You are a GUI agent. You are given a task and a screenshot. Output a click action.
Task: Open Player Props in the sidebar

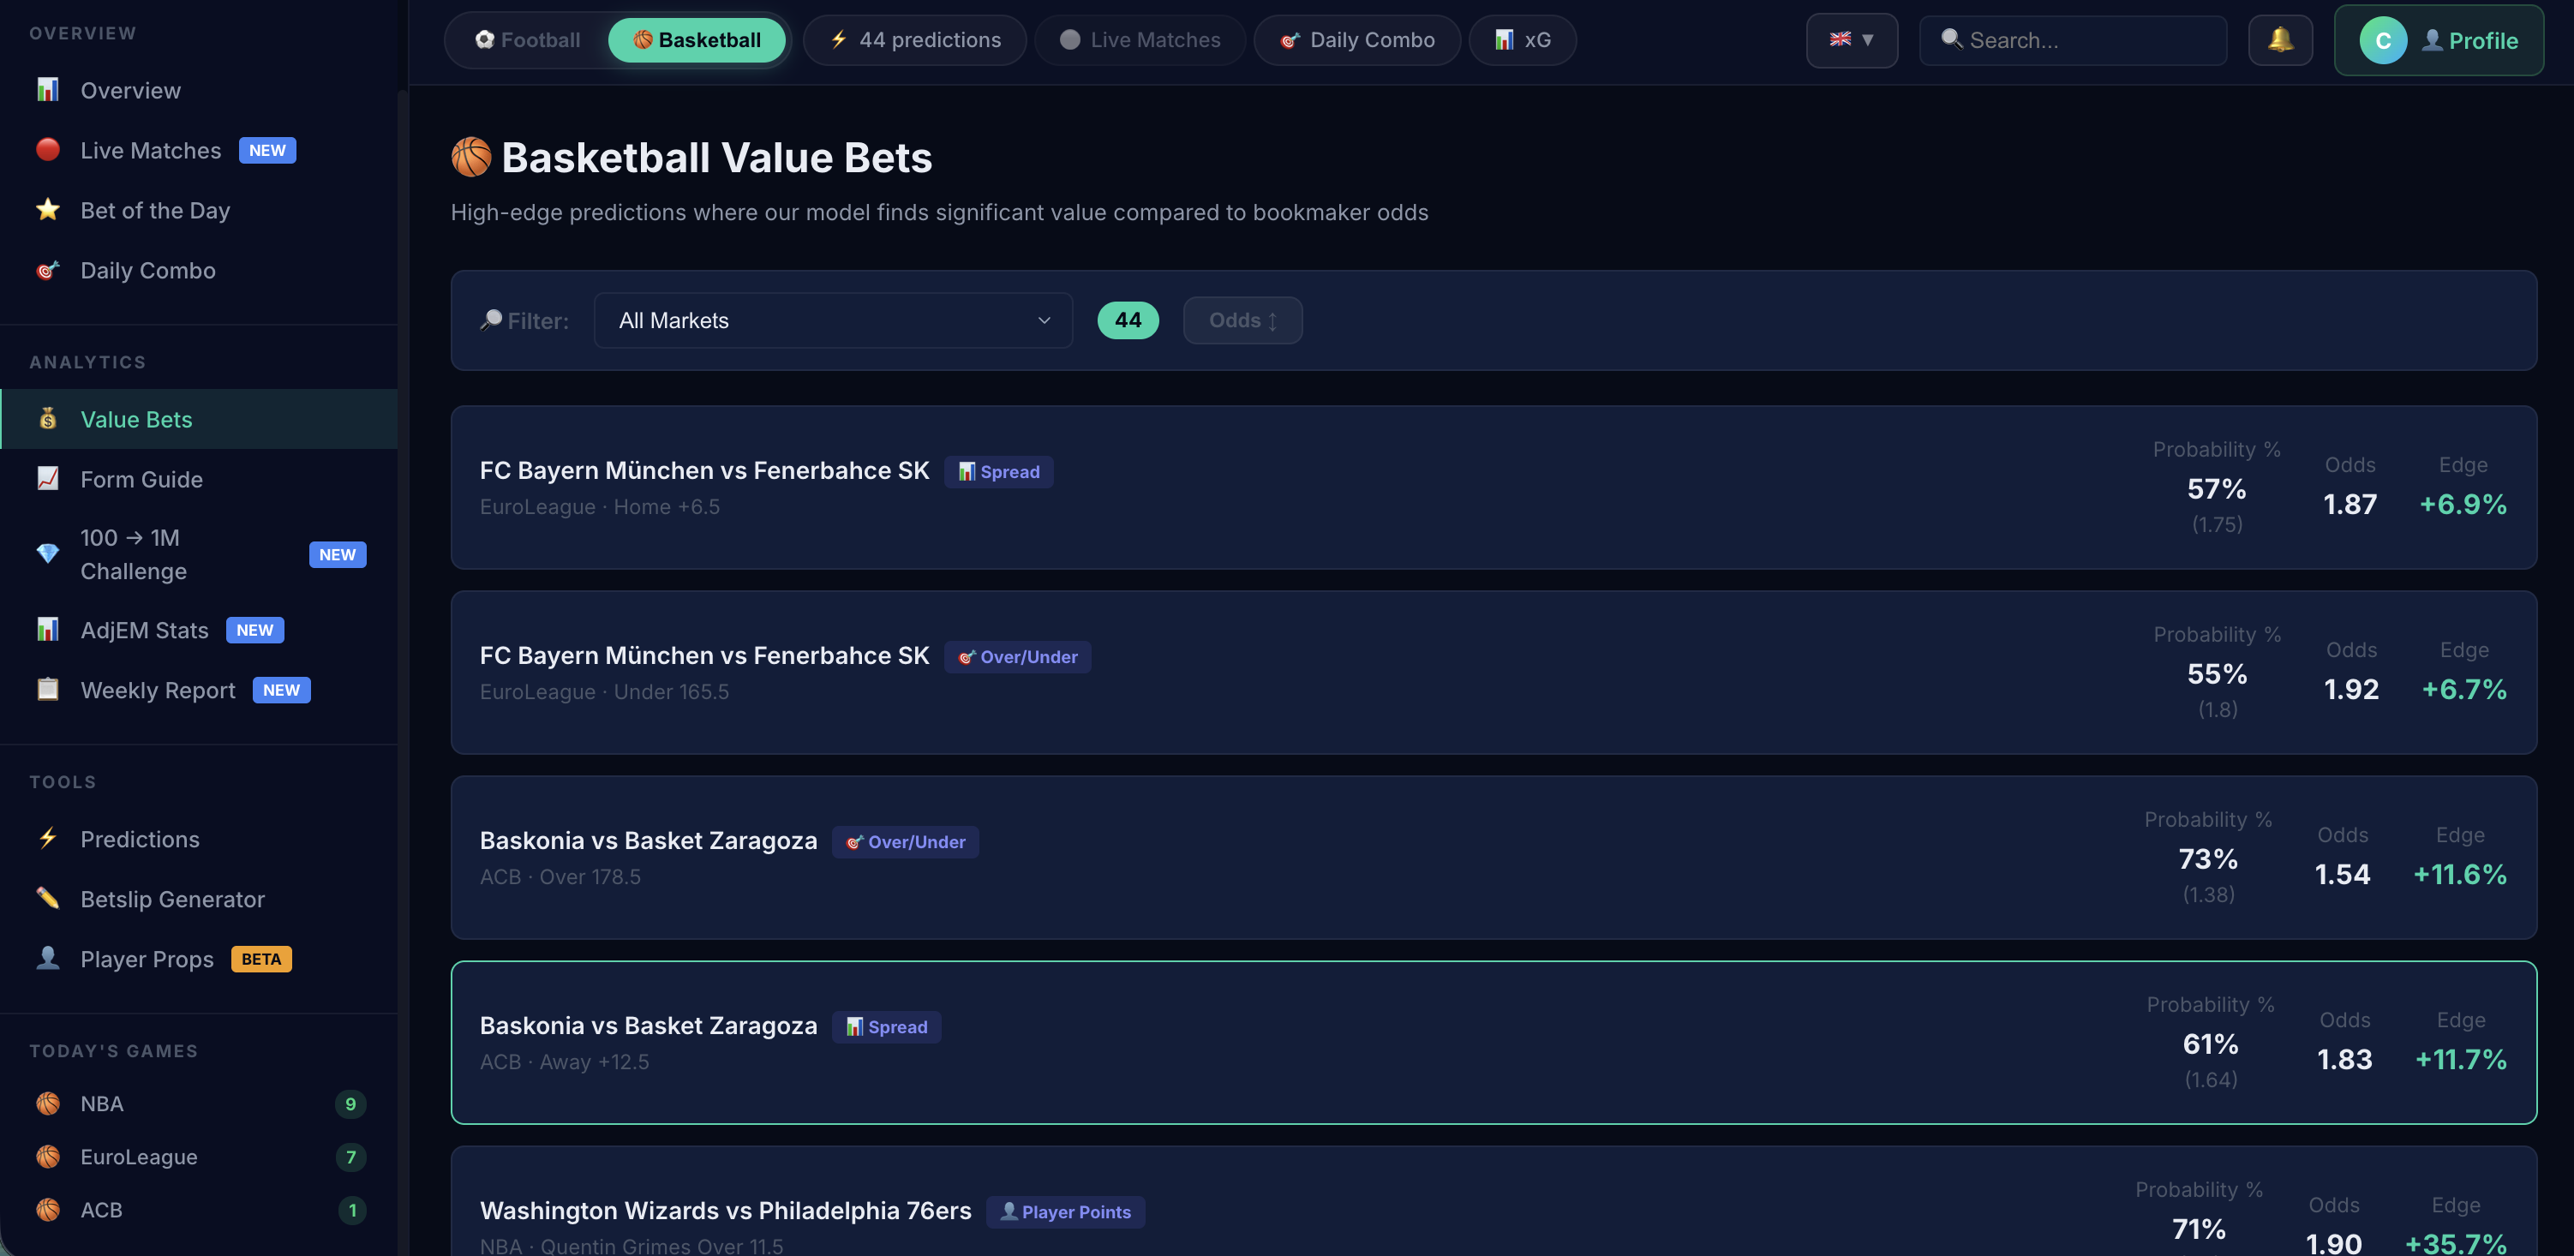[147, 958]
